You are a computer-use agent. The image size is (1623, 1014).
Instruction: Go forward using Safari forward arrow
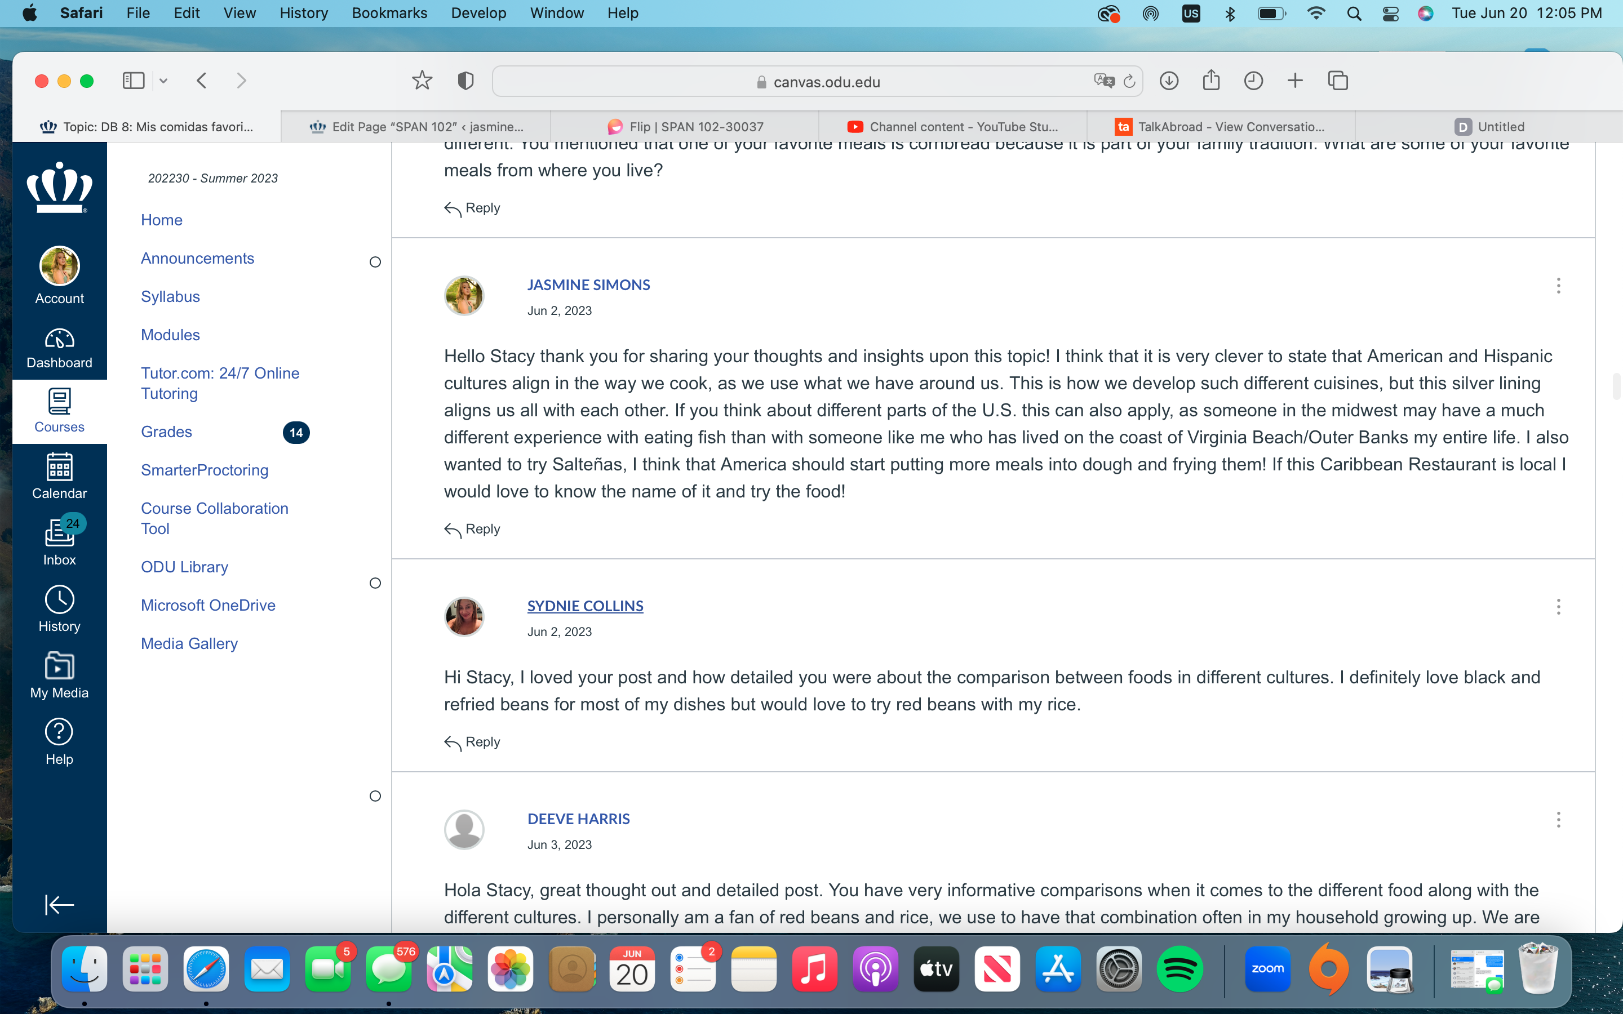[x=241, y=81]
